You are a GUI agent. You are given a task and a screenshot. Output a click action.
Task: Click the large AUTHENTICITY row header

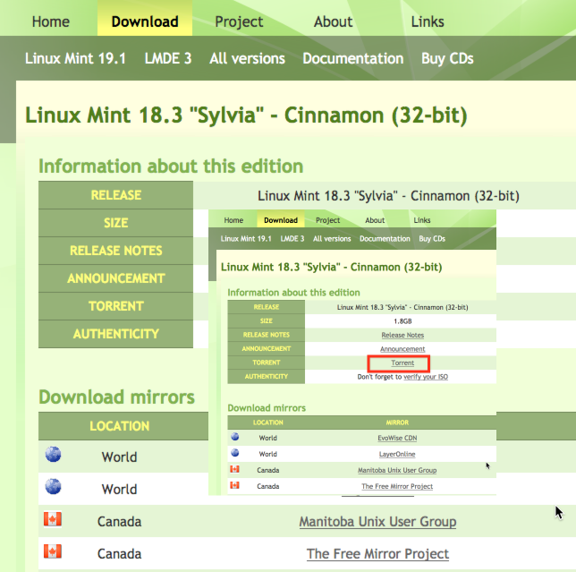click(115, 334)
